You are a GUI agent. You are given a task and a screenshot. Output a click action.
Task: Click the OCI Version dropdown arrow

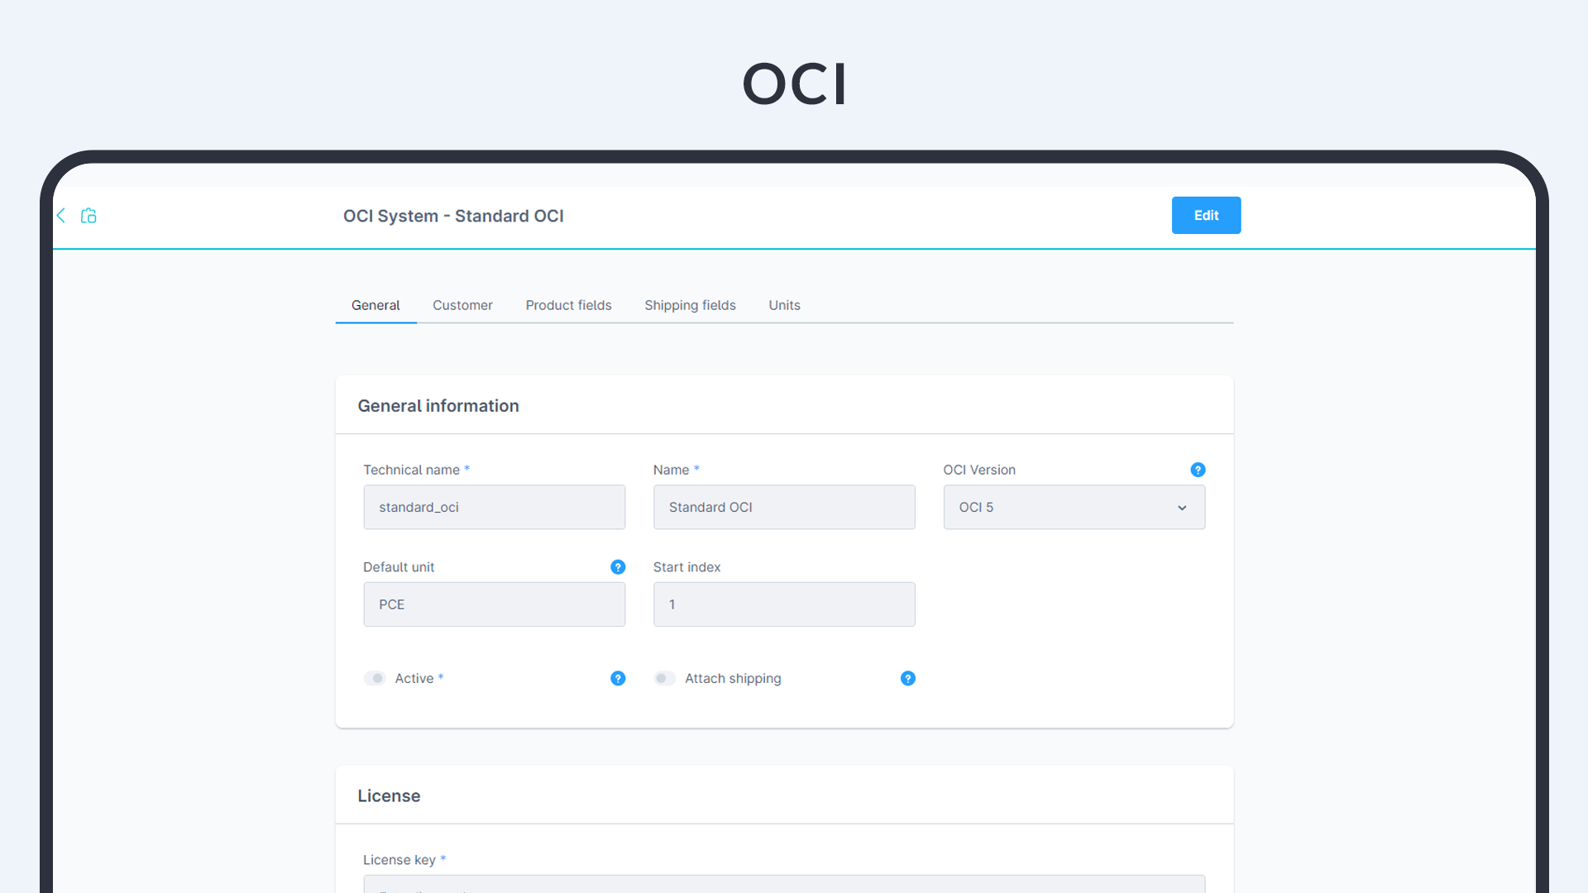click(x=1182, y=506)
